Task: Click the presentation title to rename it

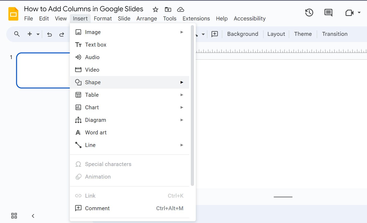Action: click(83, 9)
